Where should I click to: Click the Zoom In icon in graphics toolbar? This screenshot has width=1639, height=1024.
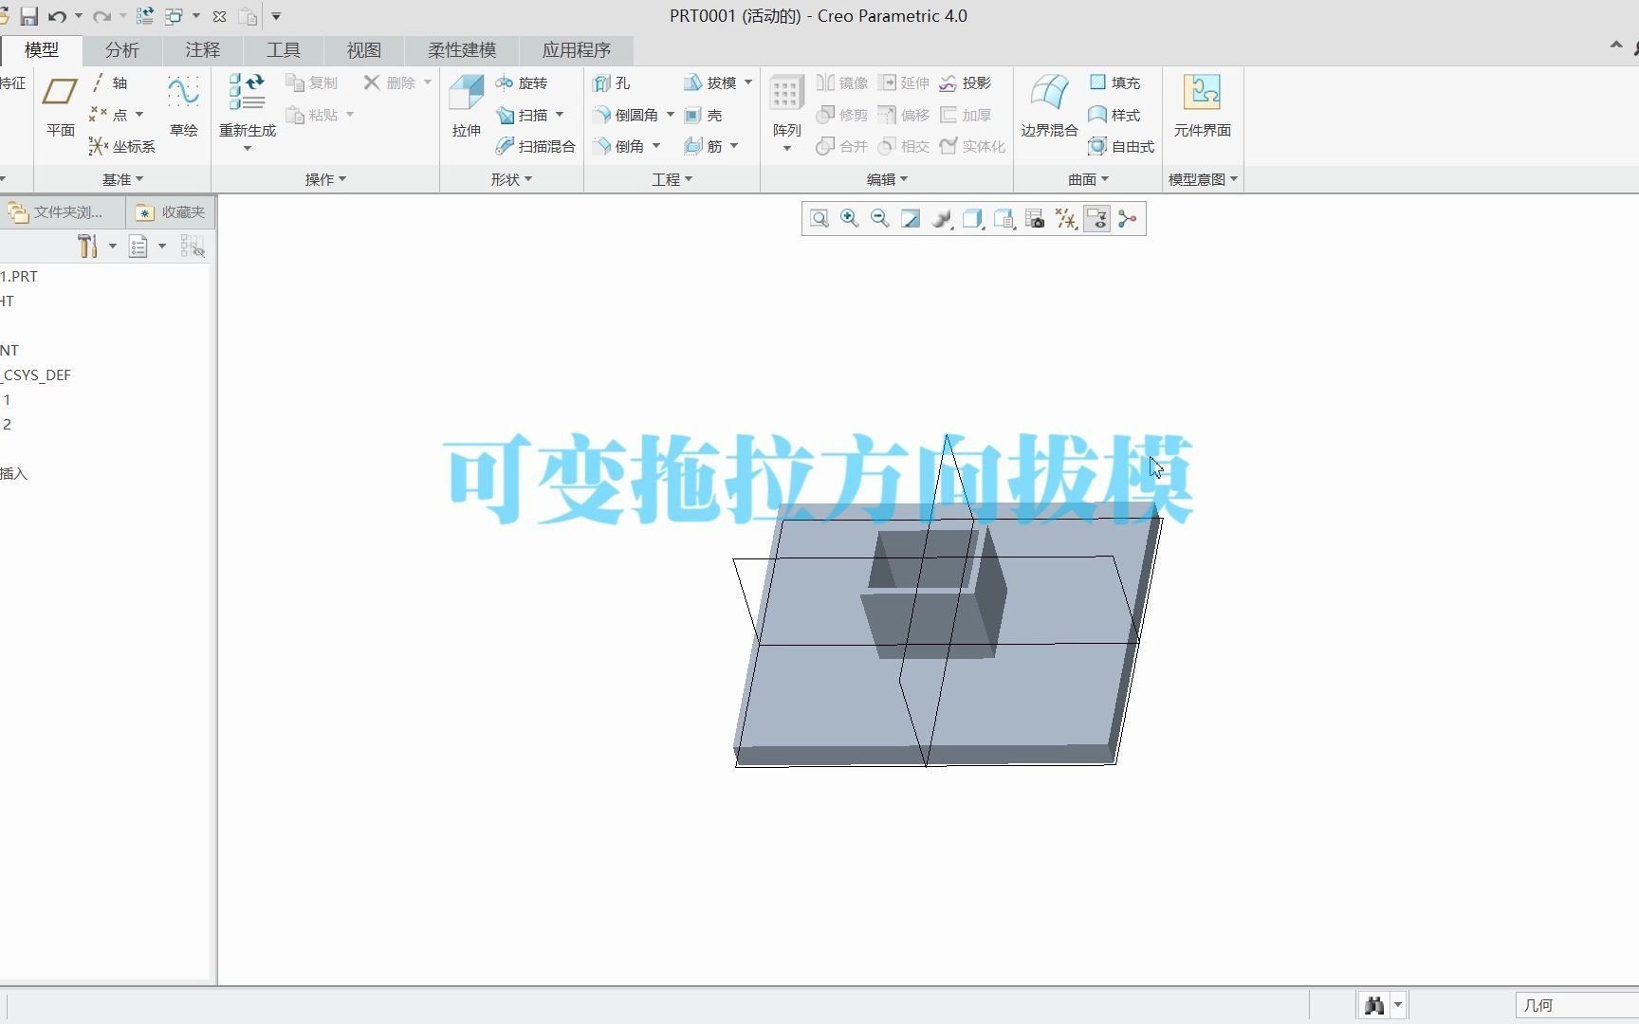tap(850, 219)
